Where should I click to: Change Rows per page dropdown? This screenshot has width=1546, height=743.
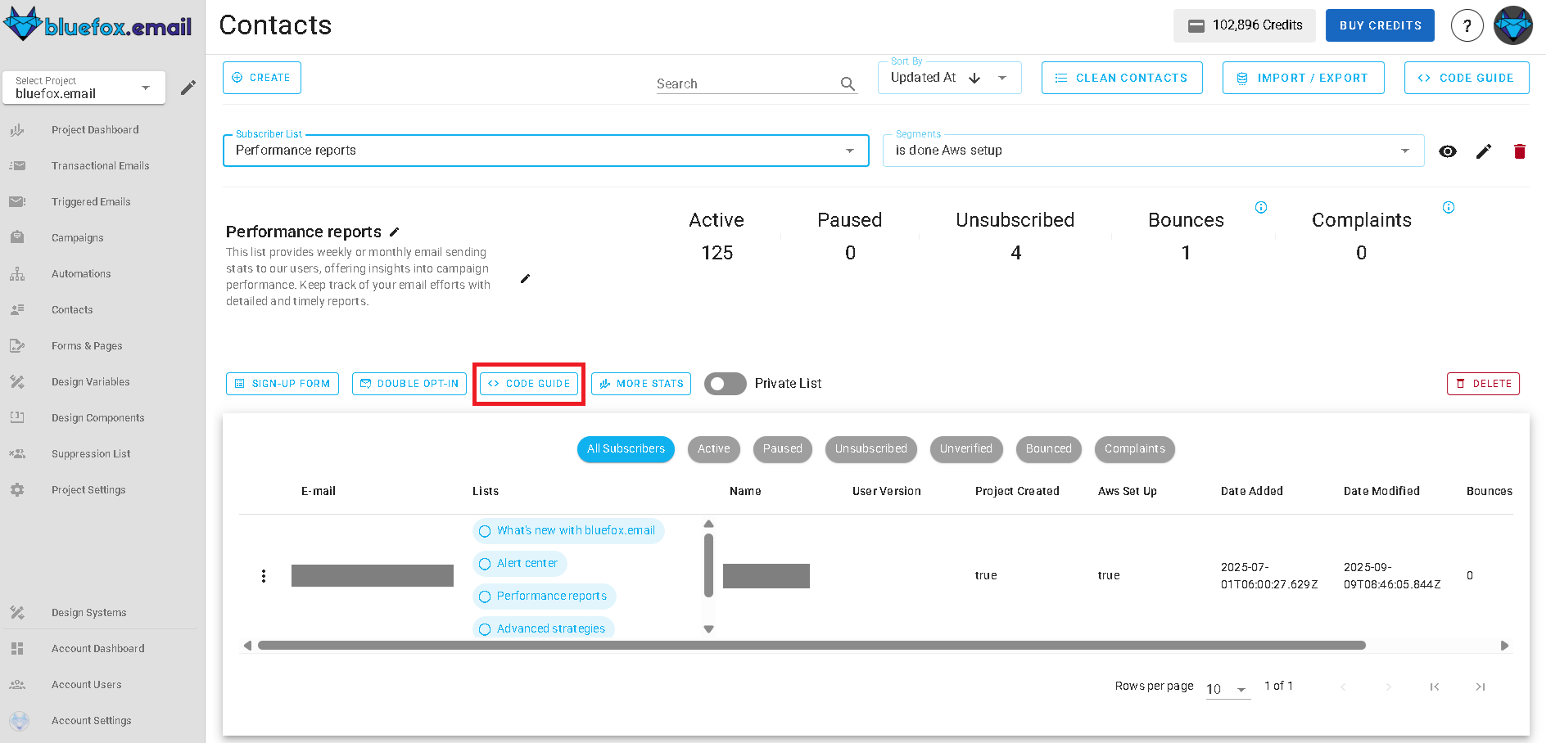coord(1227,689)
